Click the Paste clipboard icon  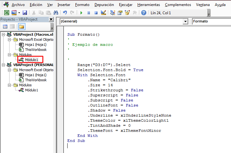click(48, 13)
